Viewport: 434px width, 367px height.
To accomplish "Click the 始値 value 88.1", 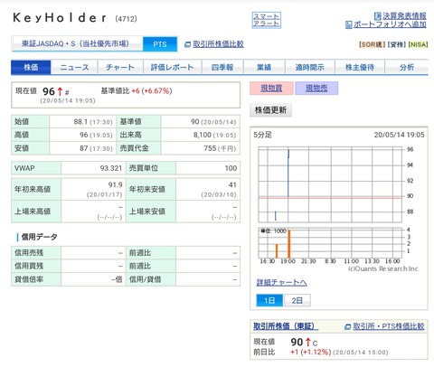I will coord(80,121).
